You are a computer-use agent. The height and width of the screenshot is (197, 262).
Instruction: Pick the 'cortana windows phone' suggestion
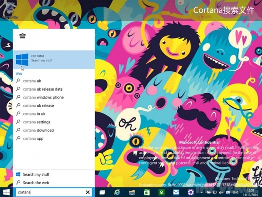pyautogui.click(x=54, y=97)
